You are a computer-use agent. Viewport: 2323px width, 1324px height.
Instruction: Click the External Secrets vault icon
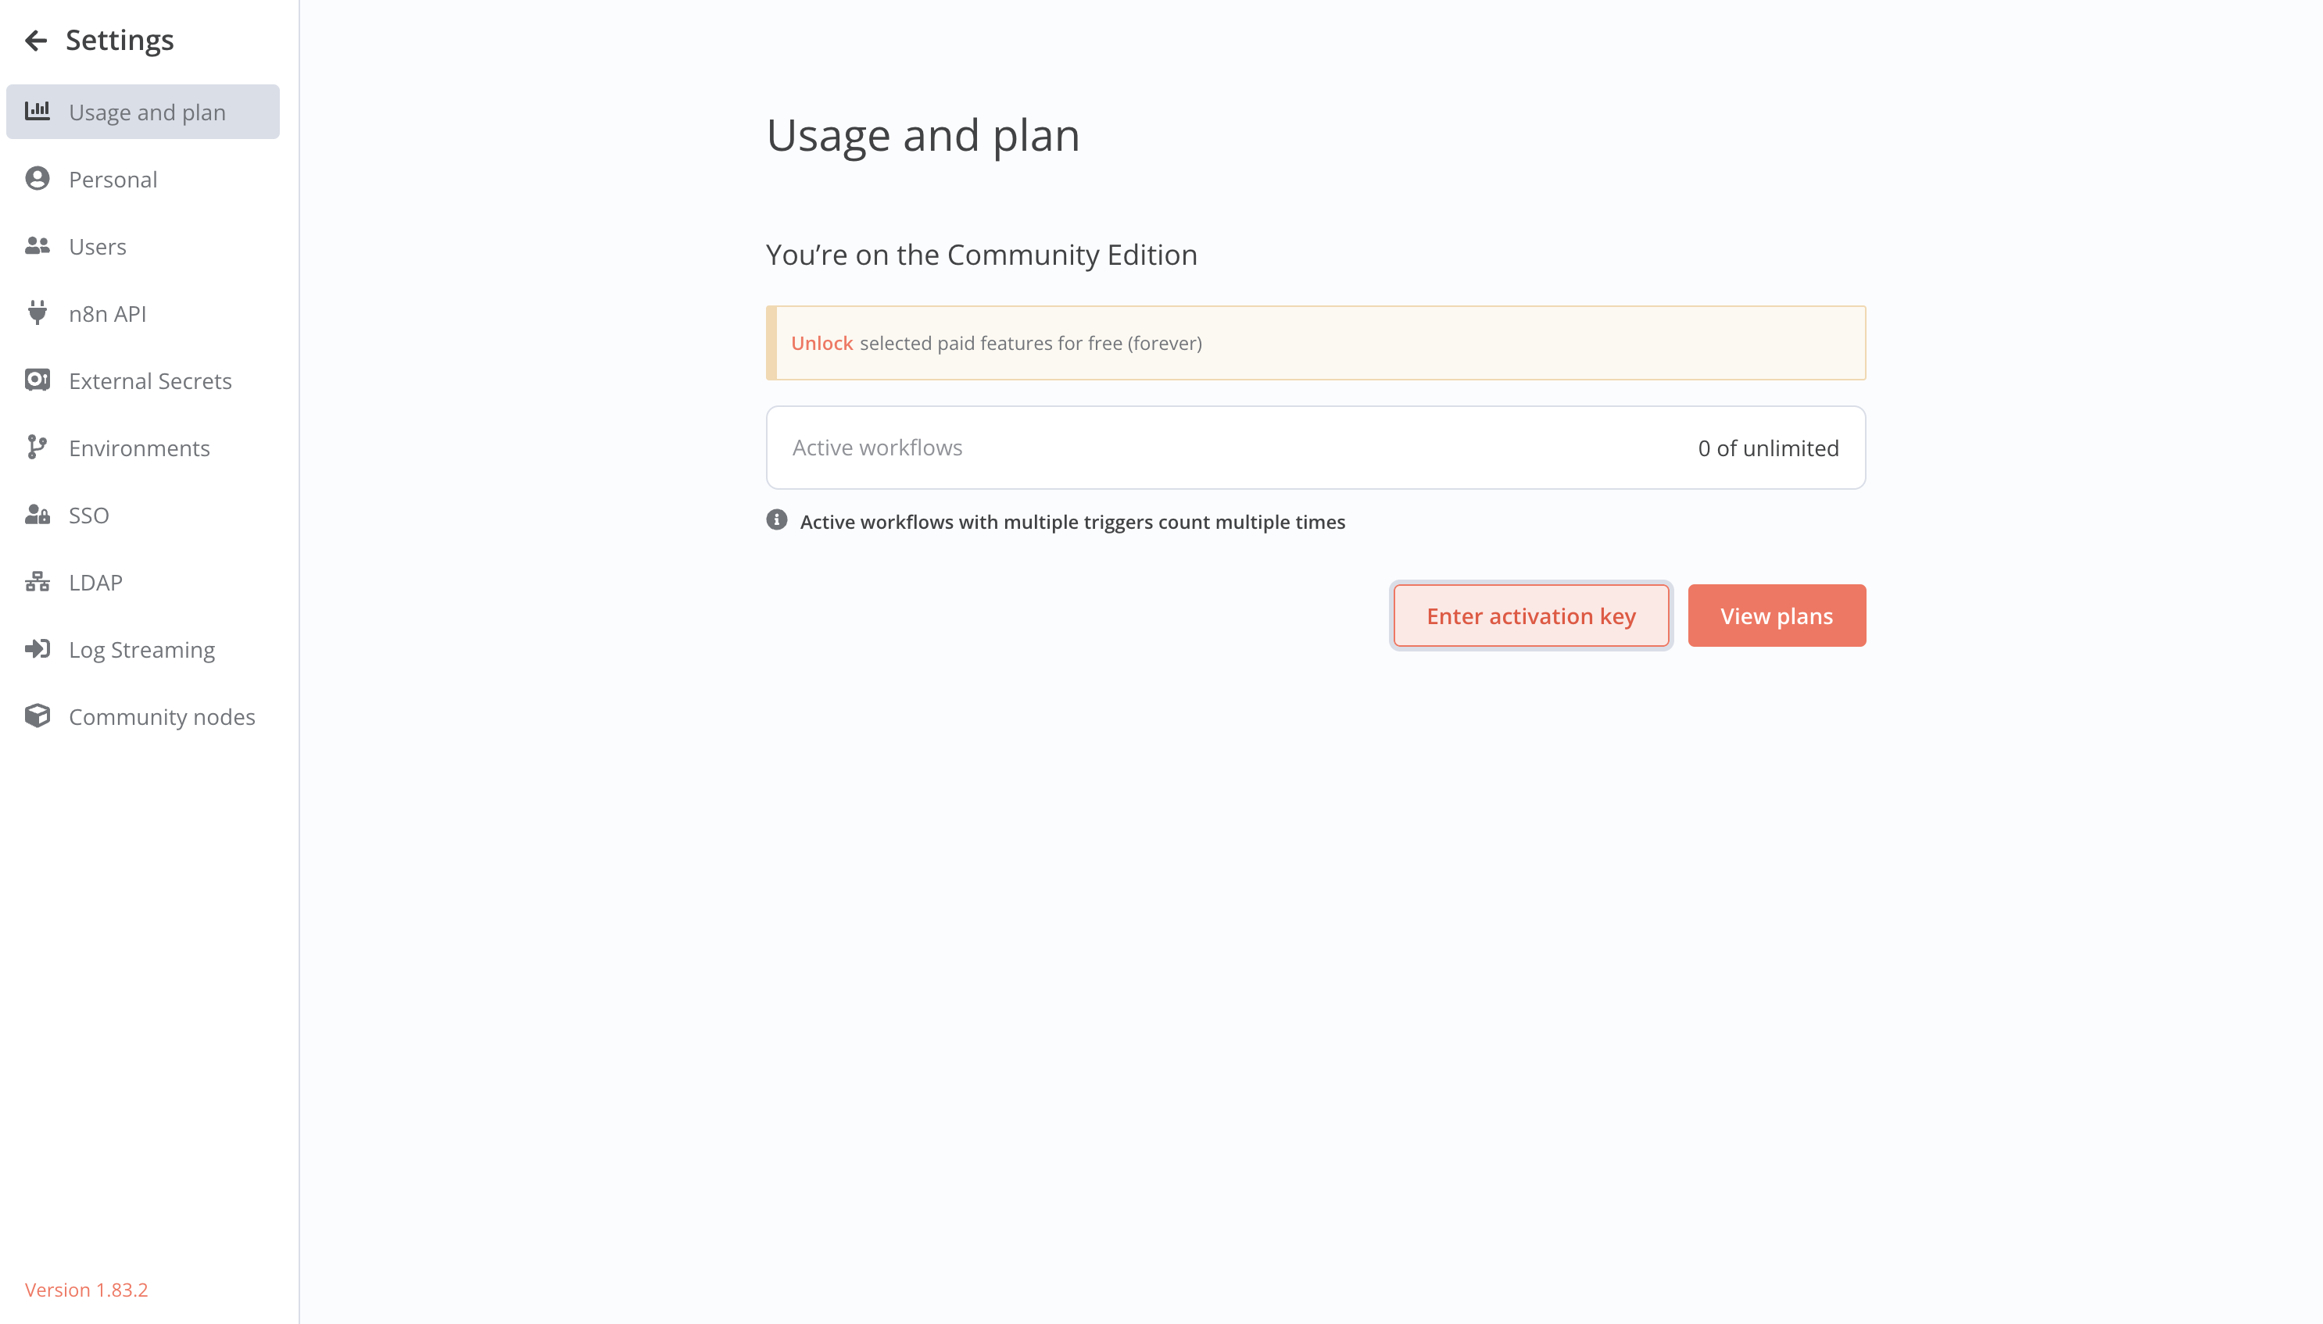tap(38, 380)
